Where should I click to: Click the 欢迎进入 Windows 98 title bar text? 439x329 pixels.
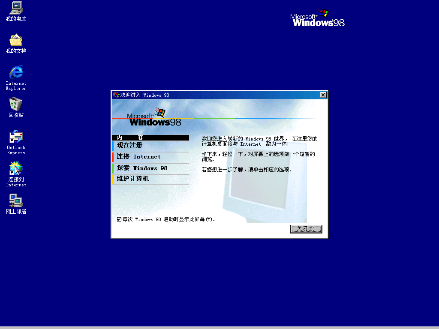[144, 95]
